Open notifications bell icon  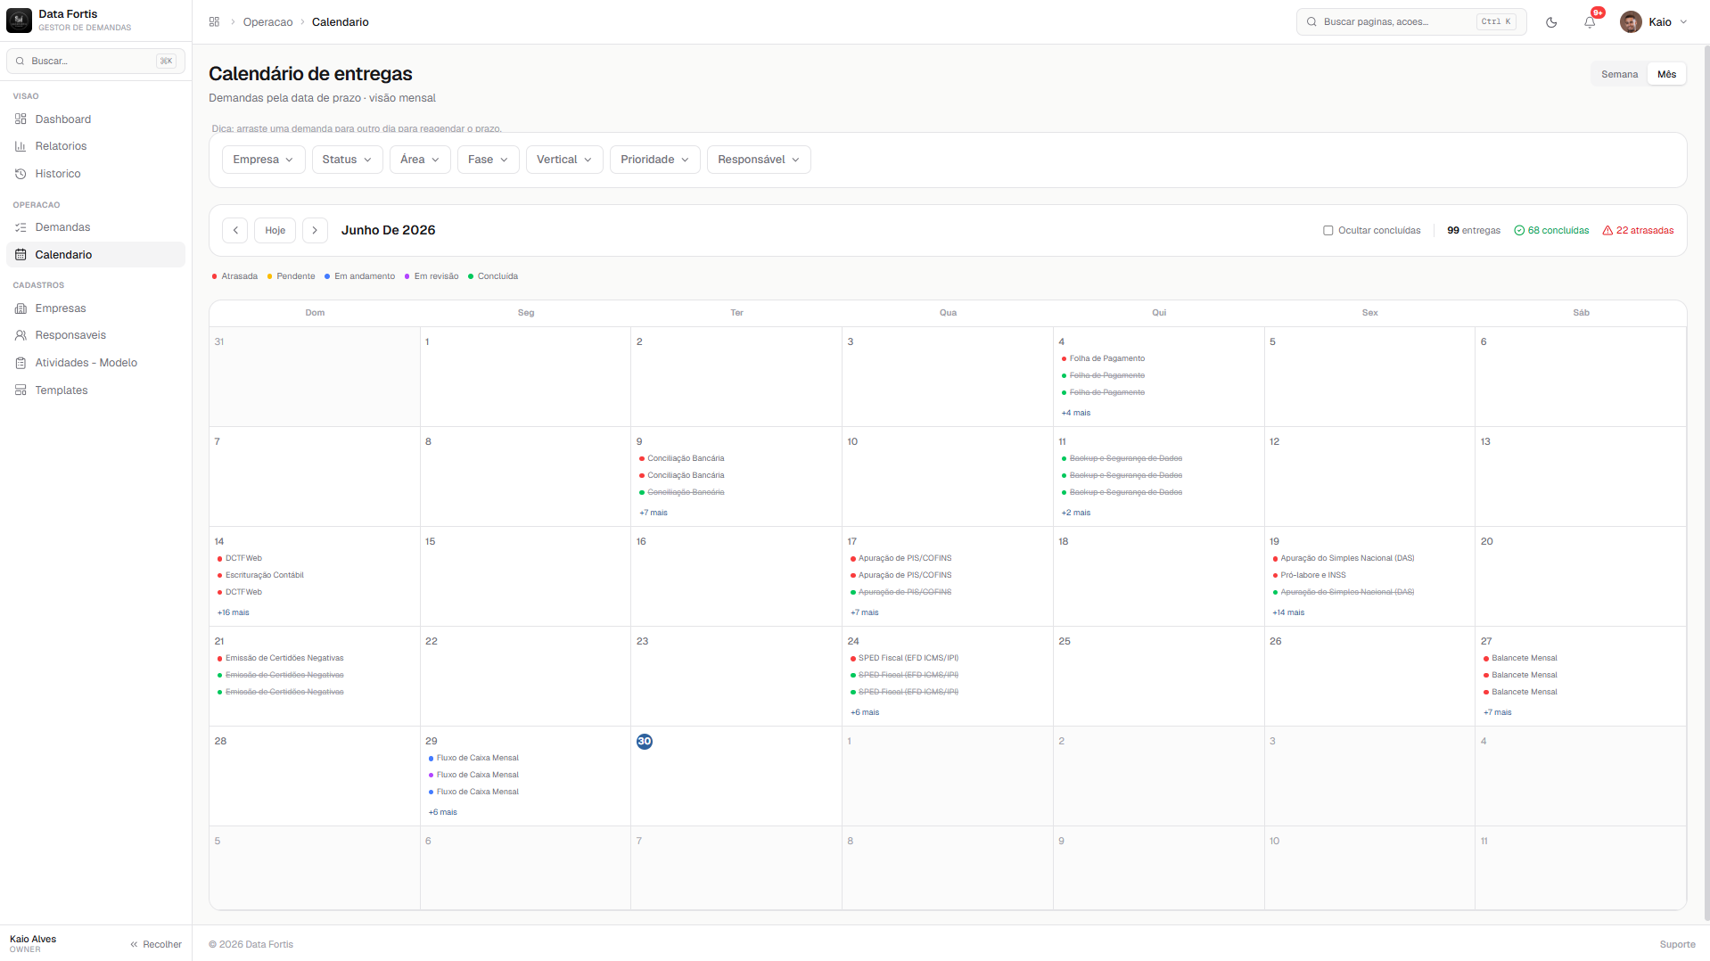point(1590,22)
